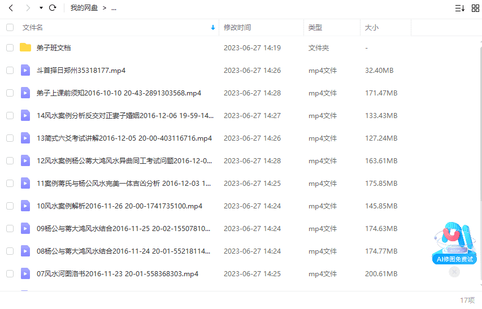This screenshot has width=482, height=309.
Task: Click the back navigation arrow
Action: coord(11,8)
